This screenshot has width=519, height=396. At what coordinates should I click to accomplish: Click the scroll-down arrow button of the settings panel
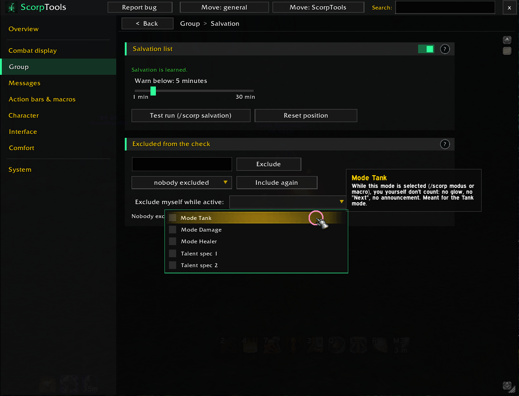pyautogui.click(x=507, y=385)
